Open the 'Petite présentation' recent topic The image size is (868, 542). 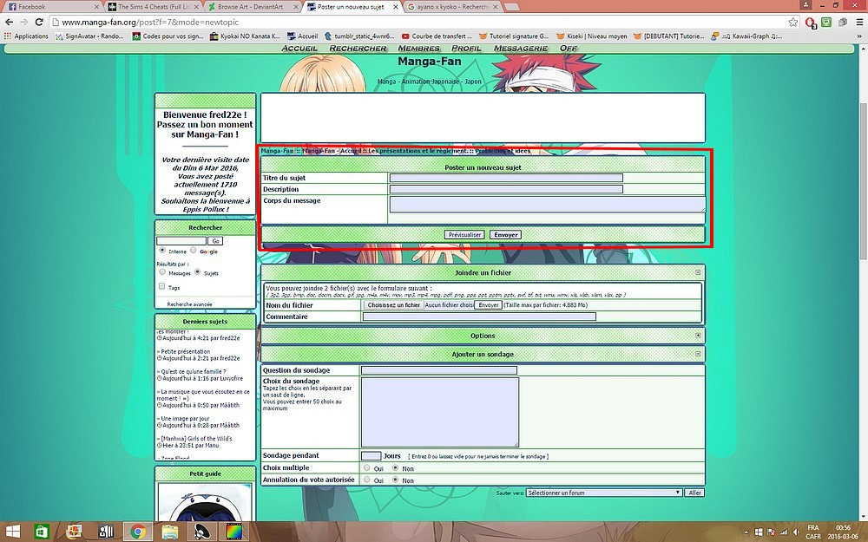186,352
